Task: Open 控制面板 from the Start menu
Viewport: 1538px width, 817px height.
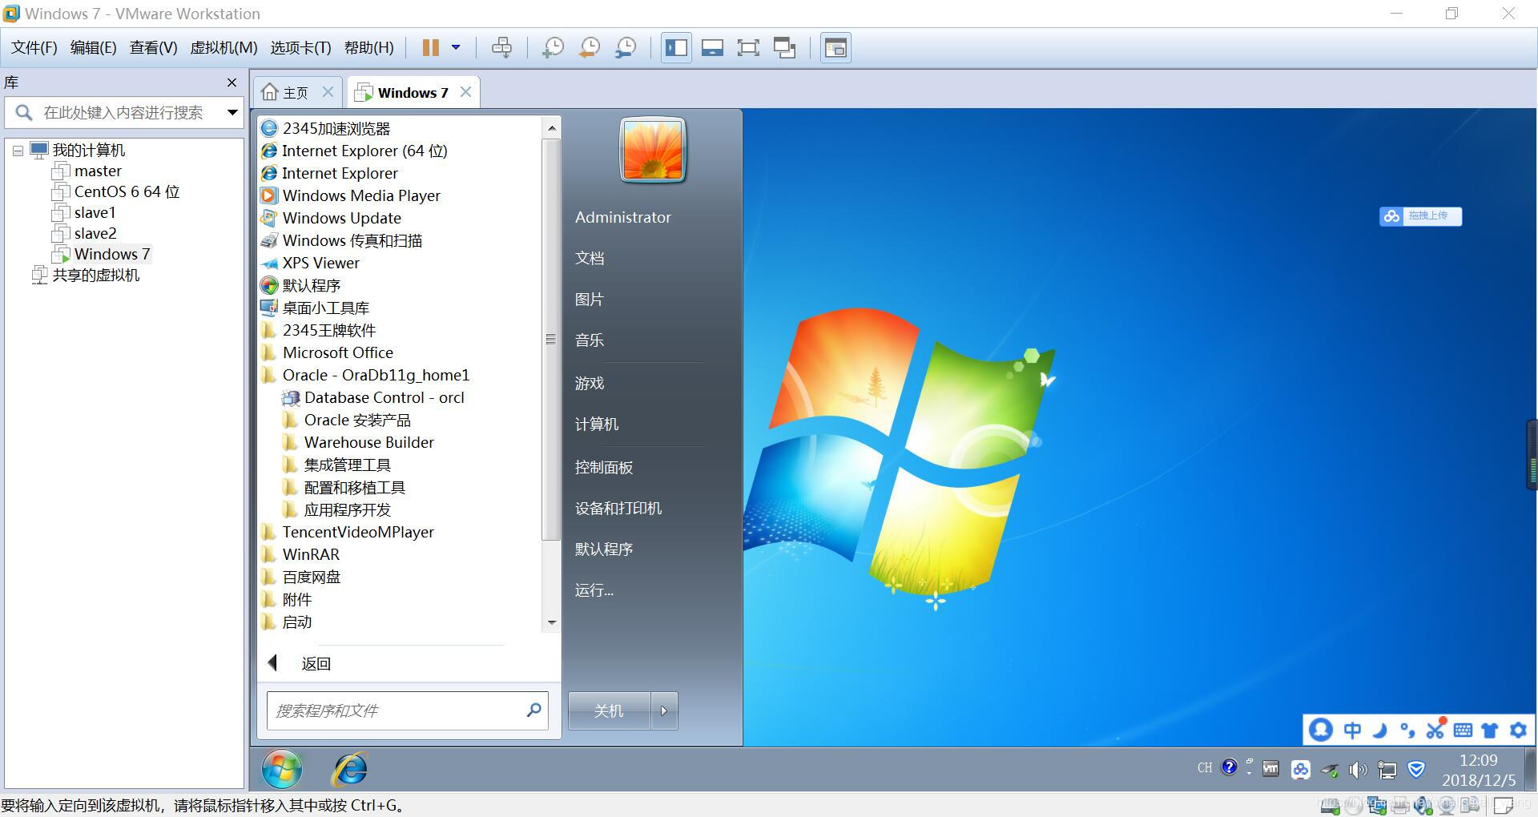Action: click(x=604, y=467)
